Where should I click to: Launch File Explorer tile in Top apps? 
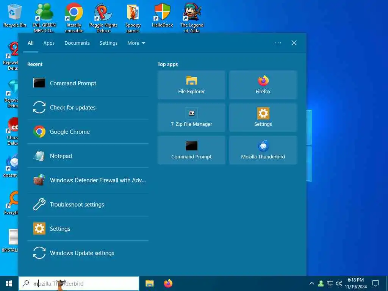(x=191, y=85)
